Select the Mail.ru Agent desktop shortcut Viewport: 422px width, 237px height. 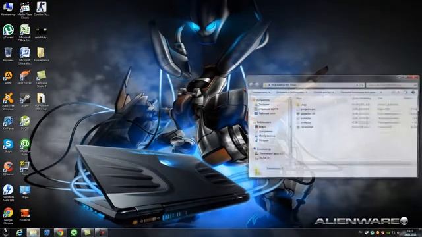(x=25, y=147)
